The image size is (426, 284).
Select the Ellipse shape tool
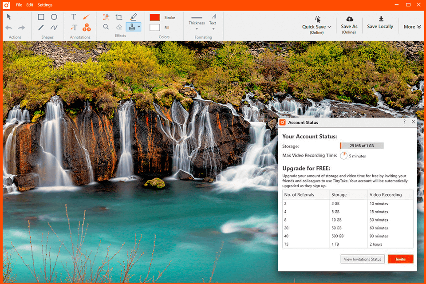pos(54,17)
